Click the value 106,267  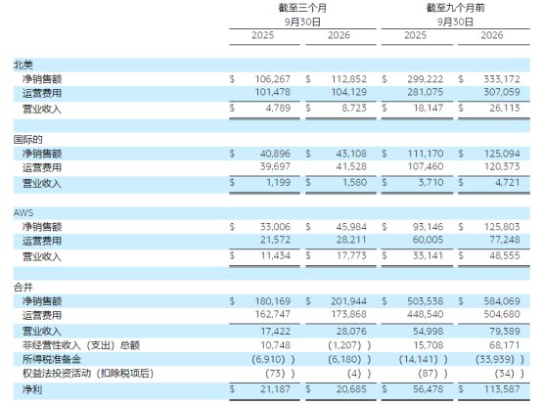pyautogui.click(x=272, y=79)
